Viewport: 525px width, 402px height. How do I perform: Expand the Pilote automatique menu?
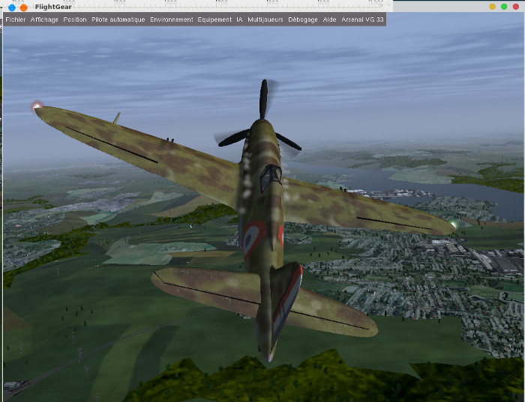(118, 19)
